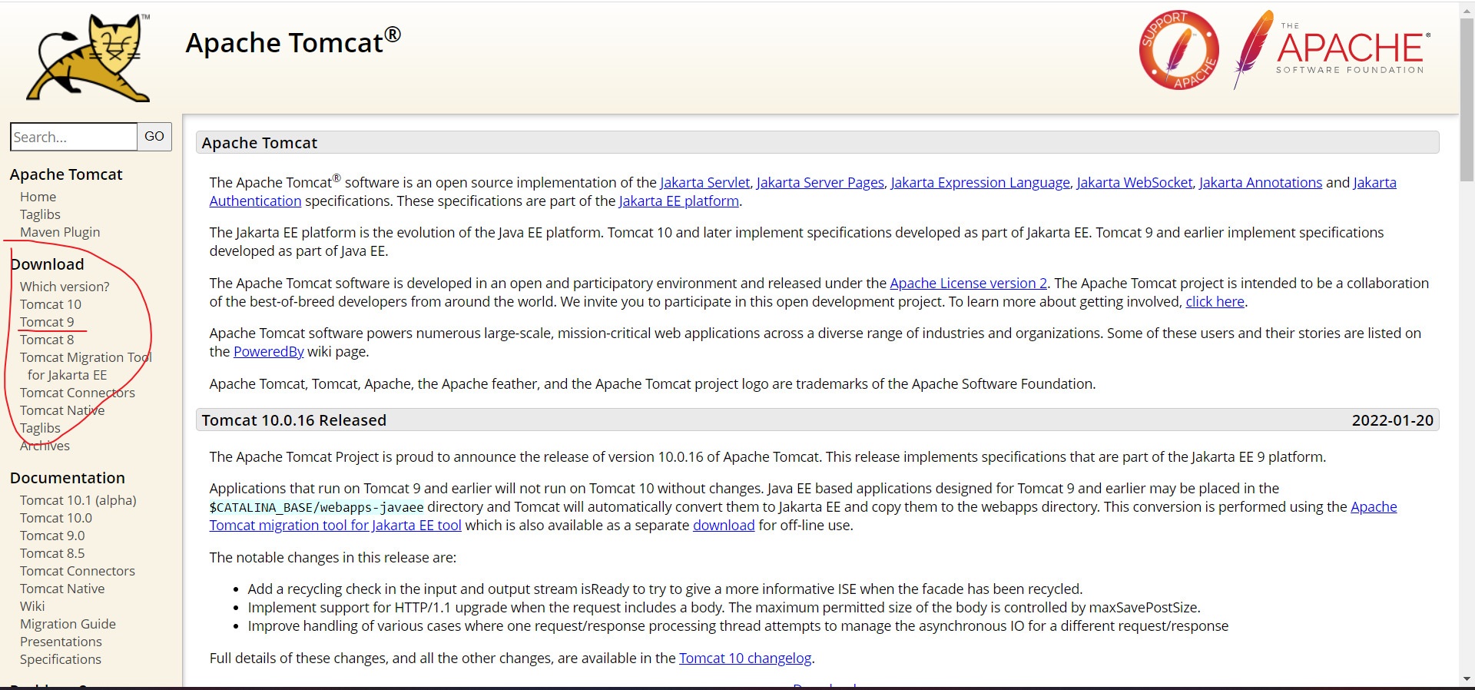
Task: Follow the 'download' link for off-line use
Action: pyautogui.click(x=724, y=526)
